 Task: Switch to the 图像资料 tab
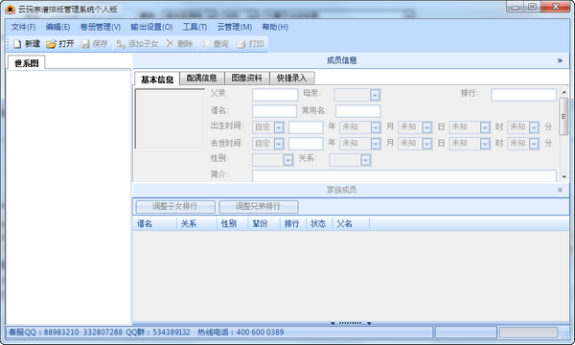click(x=247, y=78)
